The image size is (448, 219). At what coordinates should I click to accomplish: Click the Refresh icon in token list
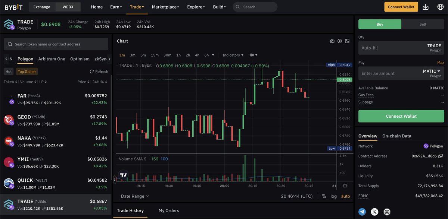pos(91,72)
